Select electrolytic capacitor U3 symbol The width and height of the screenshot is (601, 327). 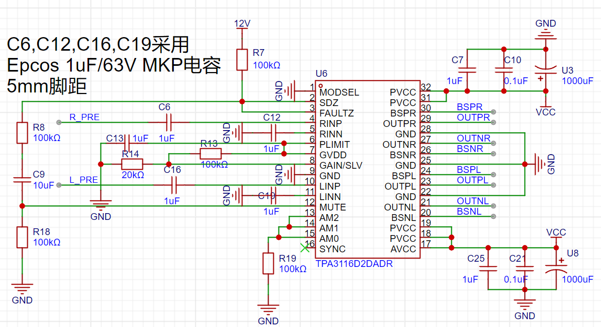(546, 71)
